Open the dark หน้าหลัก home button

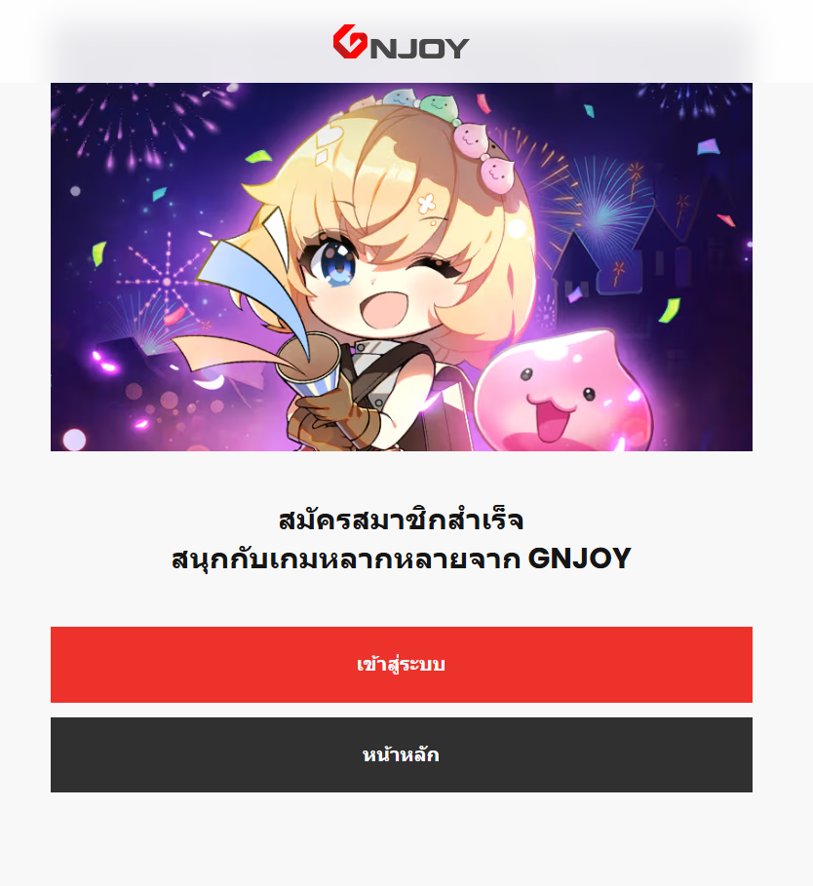point(401,755)
